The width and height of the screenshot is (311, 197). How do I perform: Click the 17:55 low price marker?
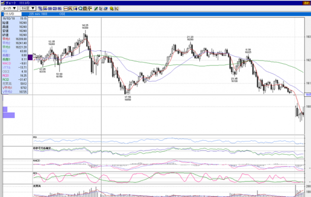(128, 98)
